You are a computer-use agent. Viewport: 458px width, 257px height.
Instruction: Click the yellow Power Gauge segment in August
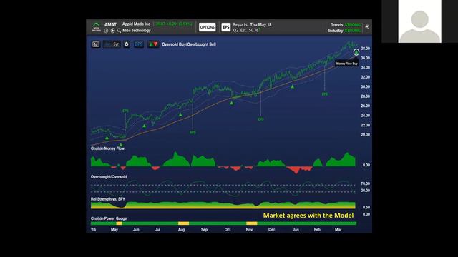[184, 223]
